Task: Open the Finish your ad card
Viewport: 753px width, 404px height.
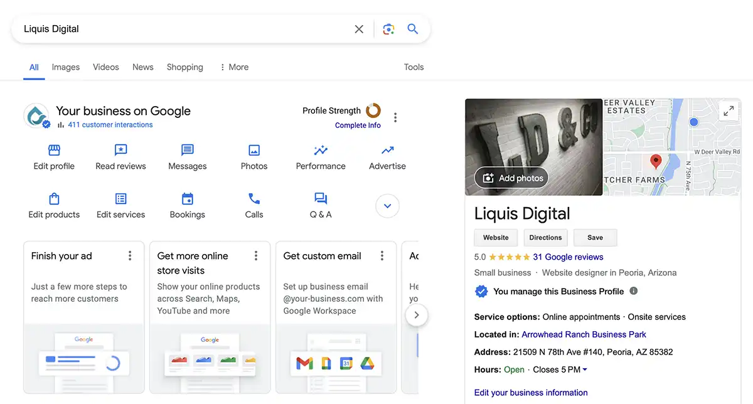Action: 84,317
